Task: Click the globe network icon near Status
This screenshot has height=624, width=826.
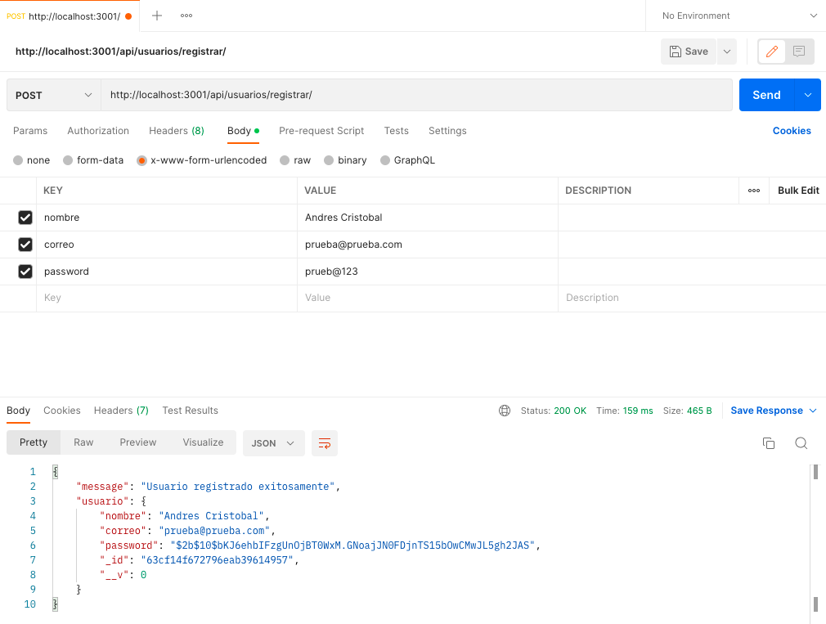Action: tap(505, 411)
